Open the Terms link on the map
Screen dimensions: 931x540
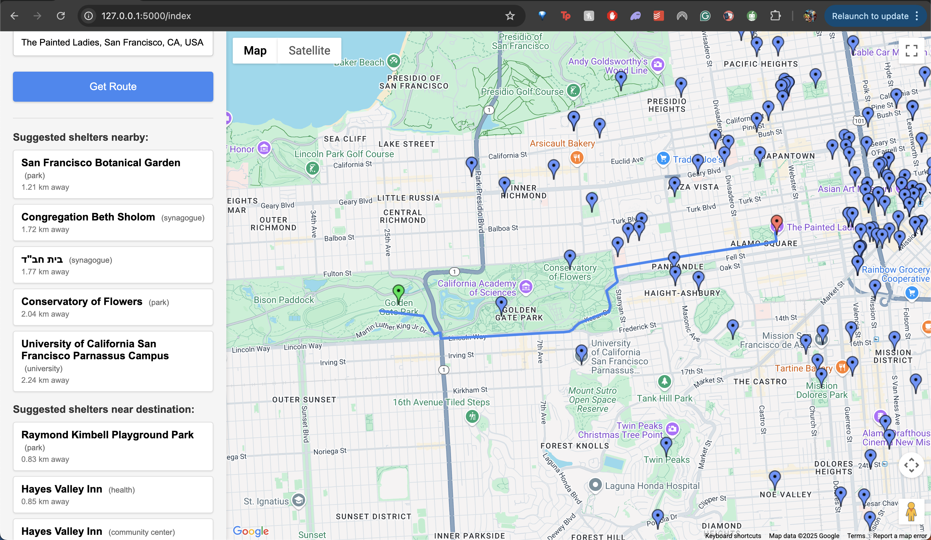(856, 535)
